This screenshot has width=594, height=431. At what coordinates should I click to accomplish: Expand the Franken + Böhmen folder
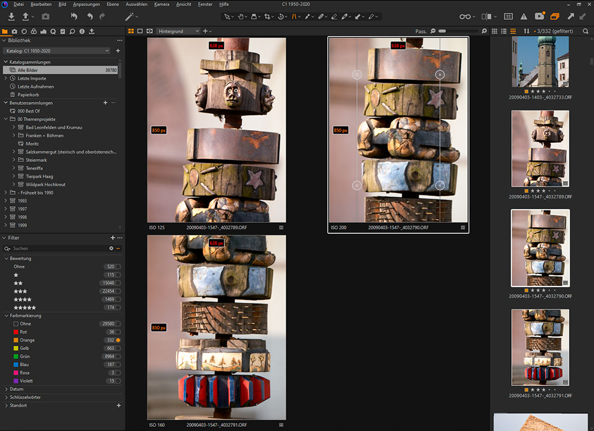pyautogui.click(x=14, y=135)
